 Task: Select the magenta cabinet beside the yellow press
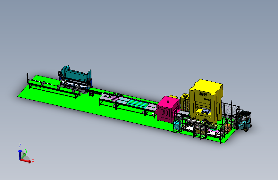168,109
